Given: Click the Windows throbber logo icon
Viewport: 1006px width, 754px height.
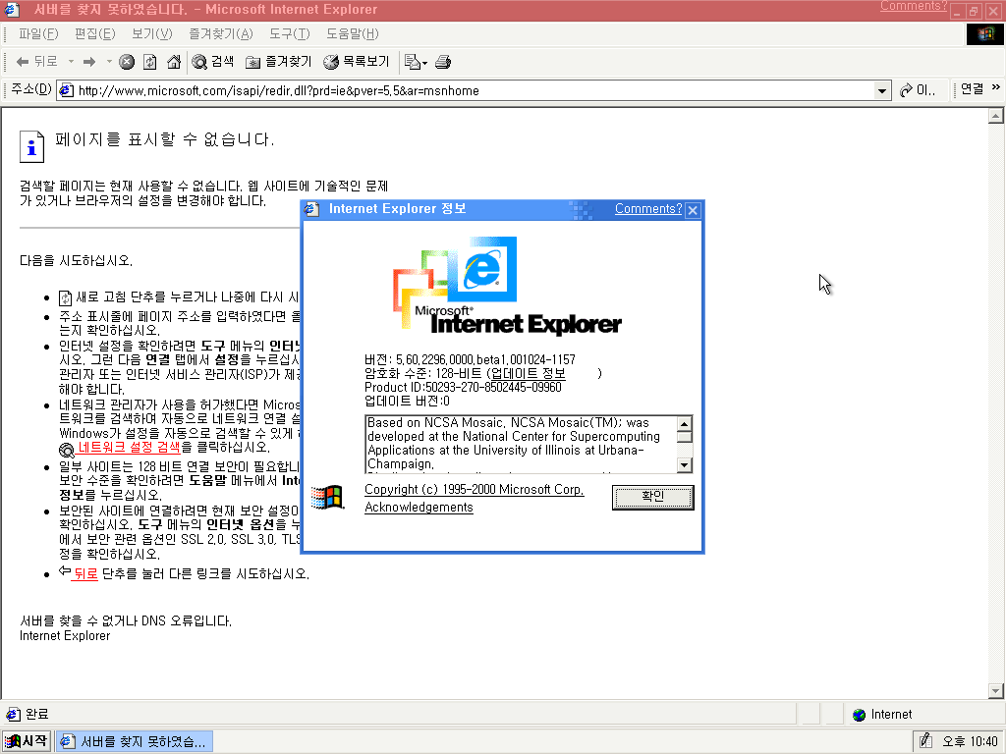Looking at the screenshot, I should 985,34.
